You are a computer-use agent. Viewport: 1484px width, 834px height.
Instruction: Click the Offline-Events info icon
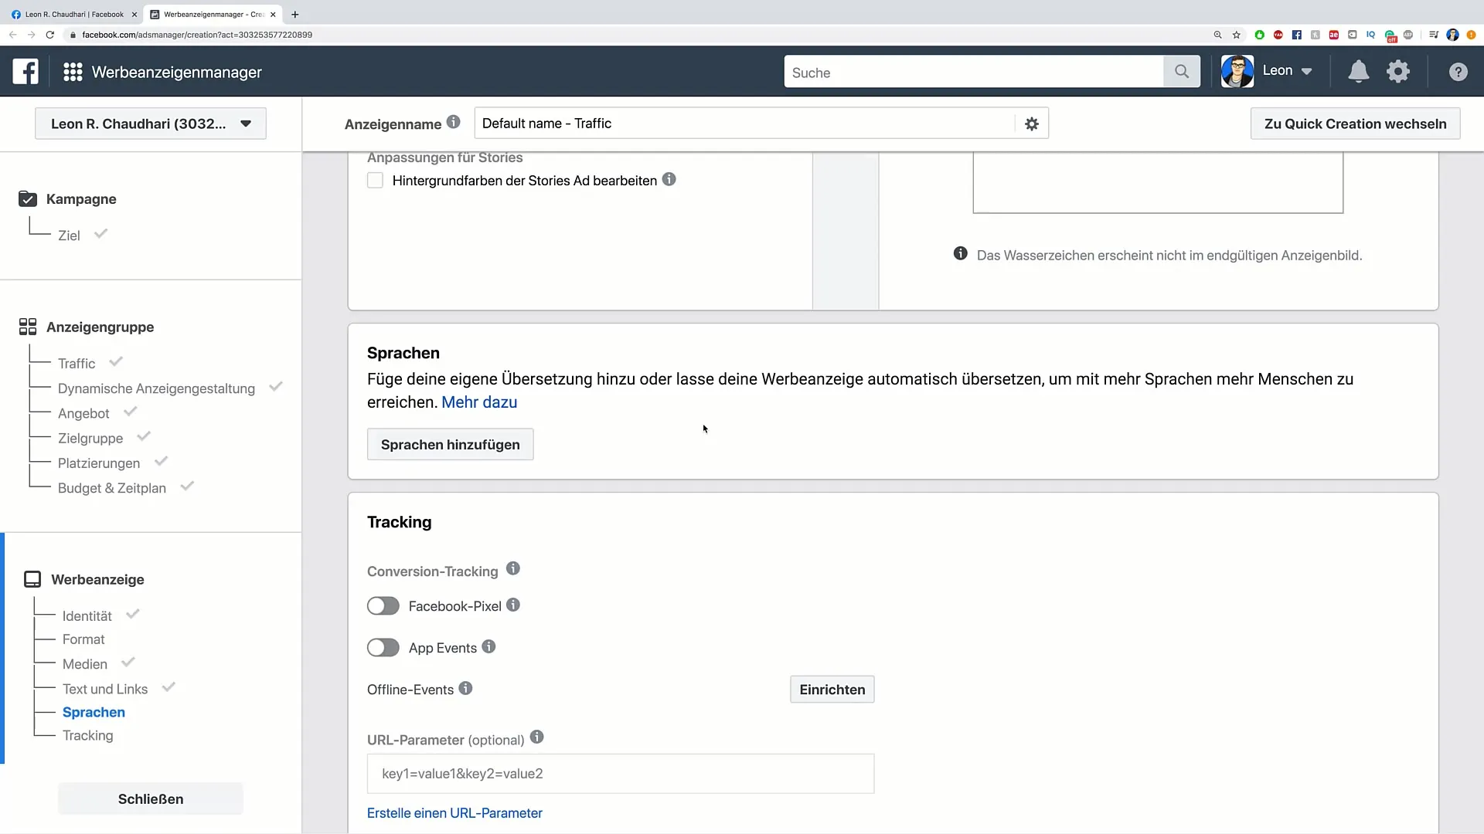(466, 690)
